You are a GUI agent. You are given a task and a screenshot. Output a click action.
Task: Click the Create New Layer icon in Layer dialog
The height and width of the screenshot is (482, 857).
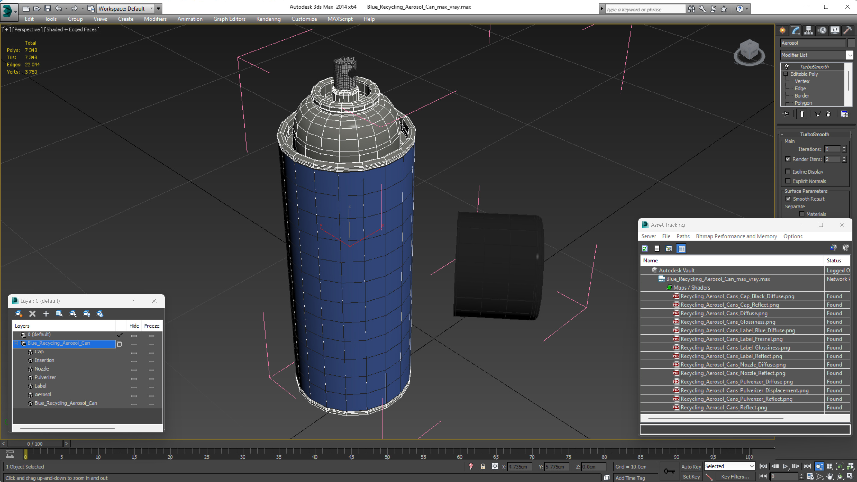(x=19, y=313)
